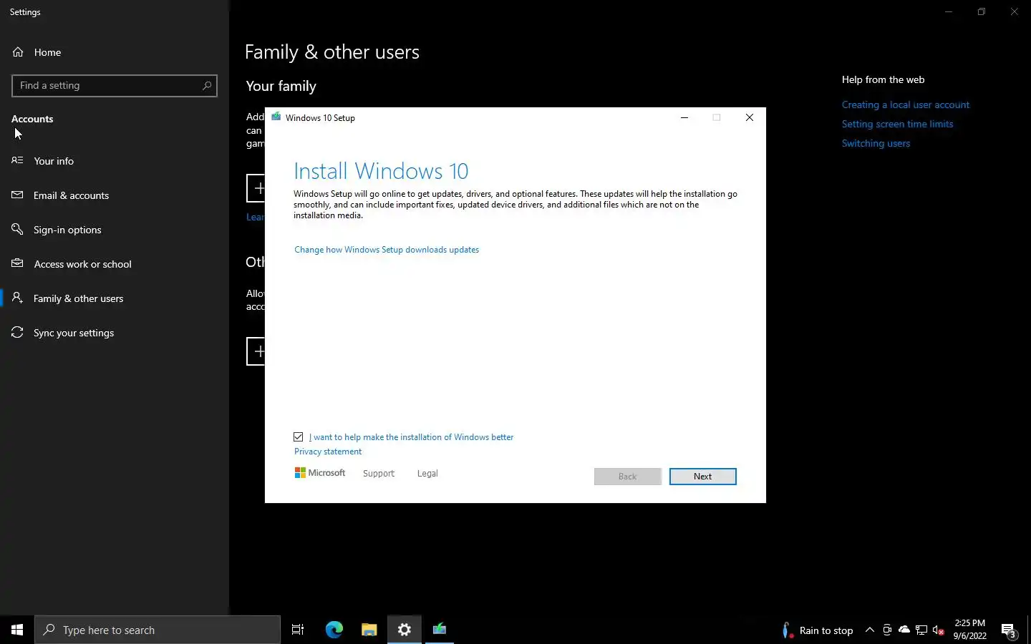Click the Windows 10 Setup title bar icon
The height and width of the screenshot is (644, 1031).
(276, 117)
